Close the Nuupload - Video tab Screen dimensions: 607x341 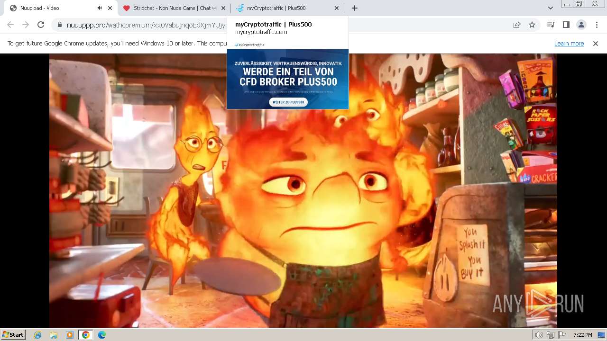click(x=110, y=8)
